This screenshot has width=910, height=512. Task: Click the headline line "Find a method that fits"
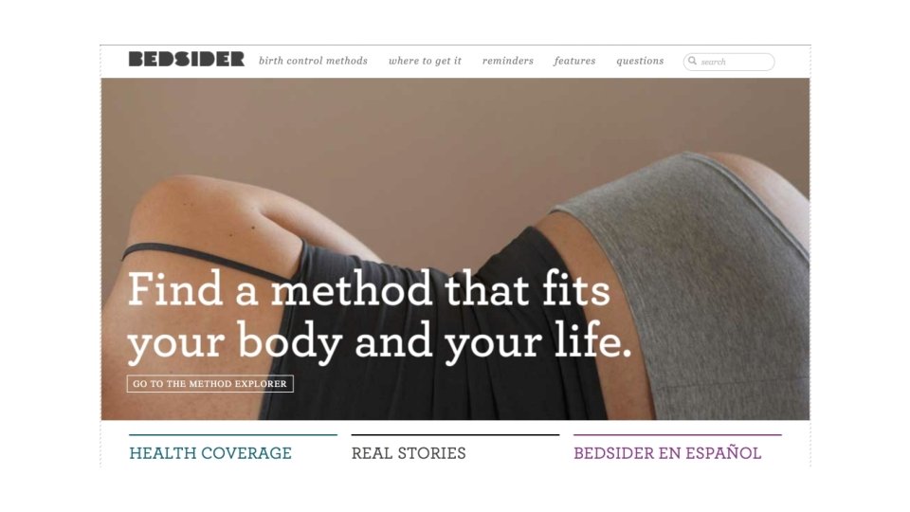pos(369,289)
